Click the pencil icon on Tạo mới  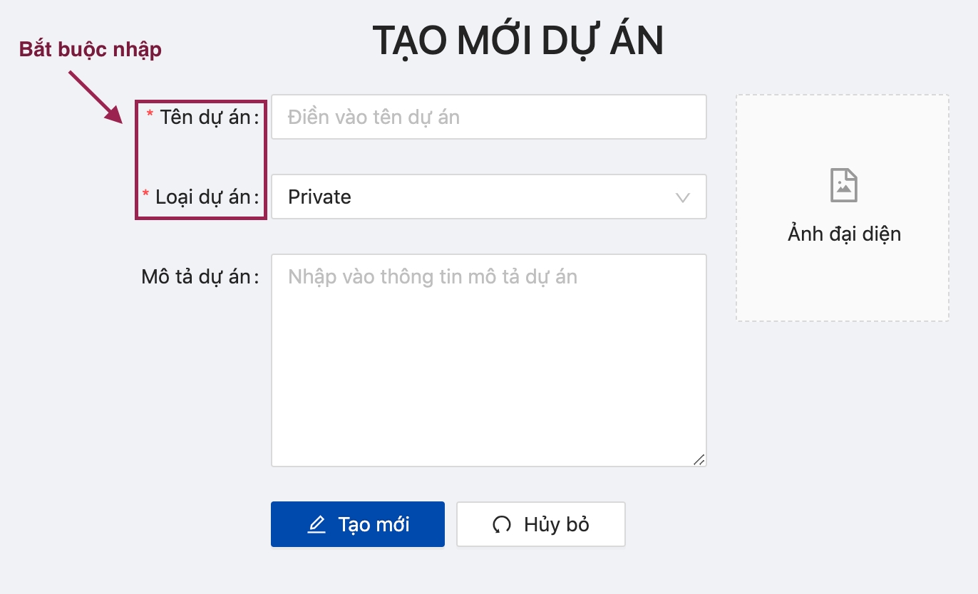(316, 525)
